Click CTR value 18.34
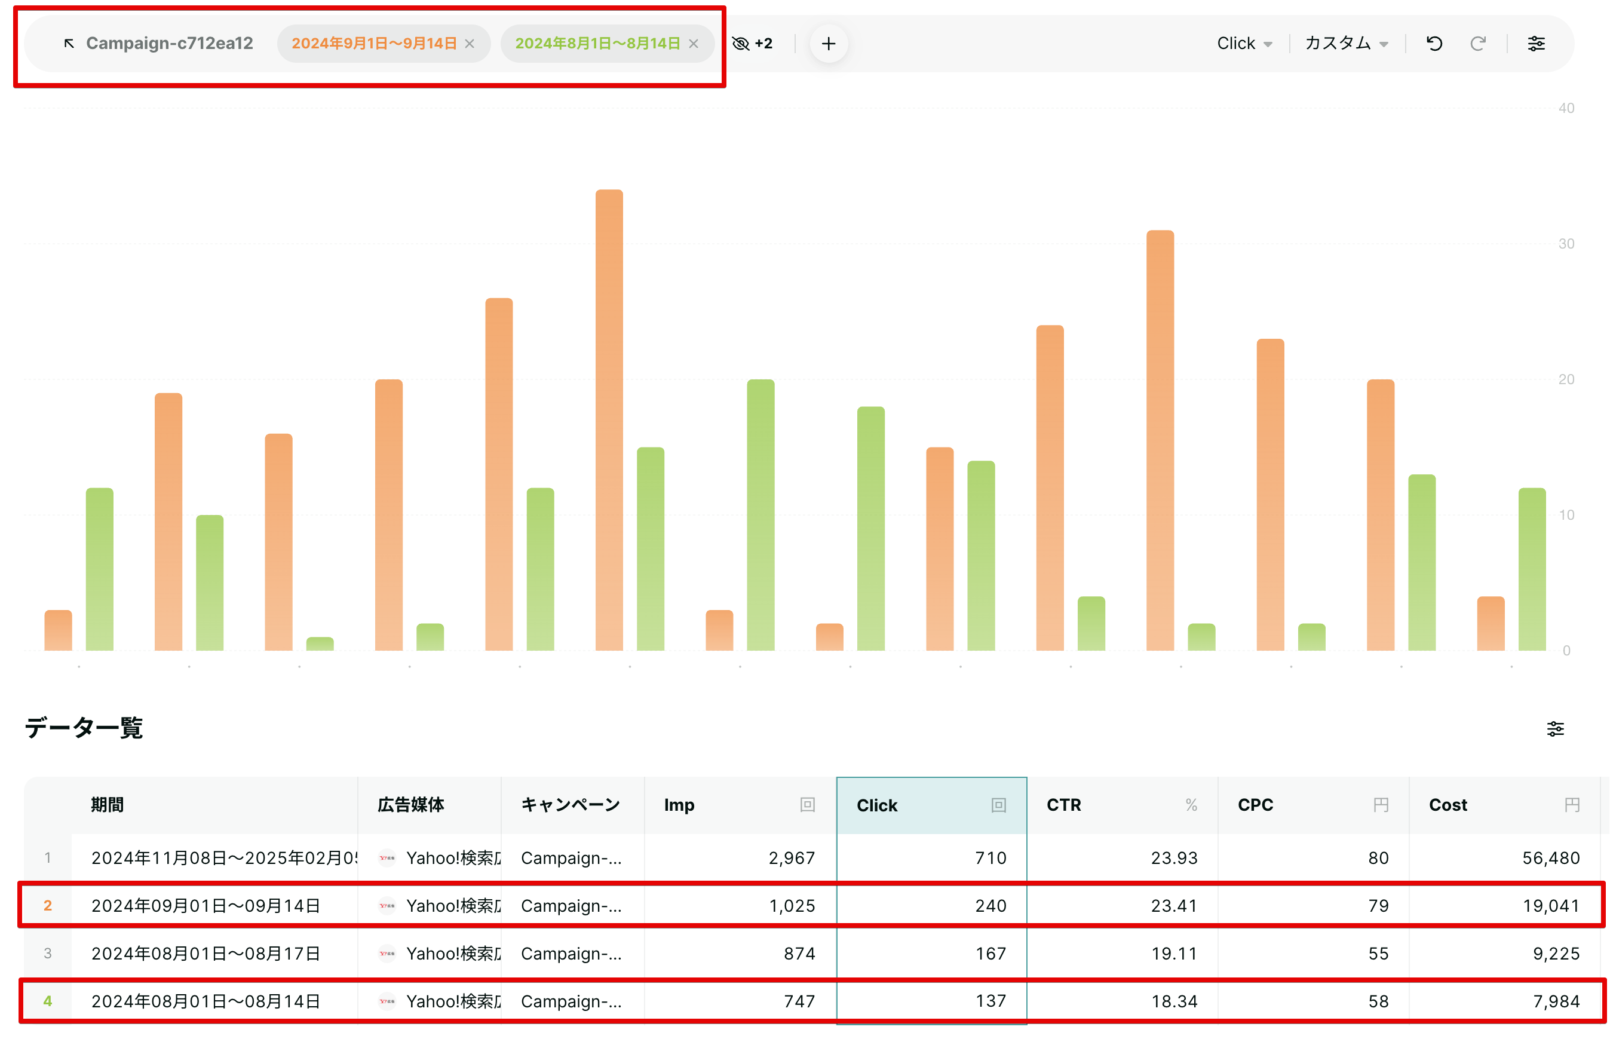This screenshot has width=1610, height=1042. point(1174,1001)
